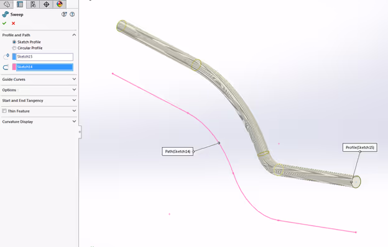The height and width of the screenshot is (247, 388).
Task: Expand the Start and End Tangency section
Action: [x=74, y=101]
